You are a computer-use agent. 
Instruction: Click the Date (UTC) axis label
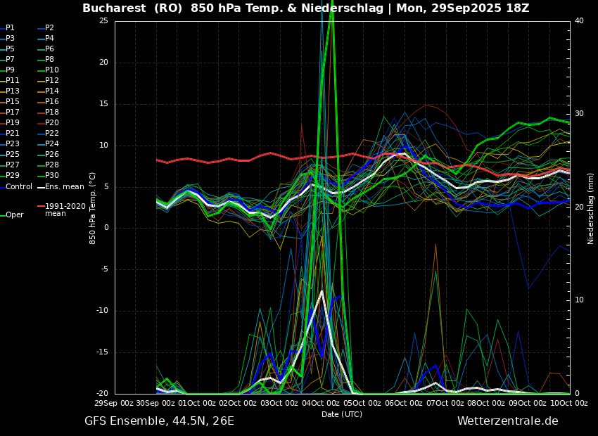[342, 414]
